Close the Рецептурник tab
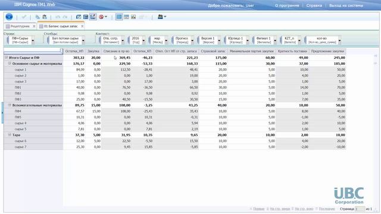Screen dimensions: 381x214 coord(34,26)
